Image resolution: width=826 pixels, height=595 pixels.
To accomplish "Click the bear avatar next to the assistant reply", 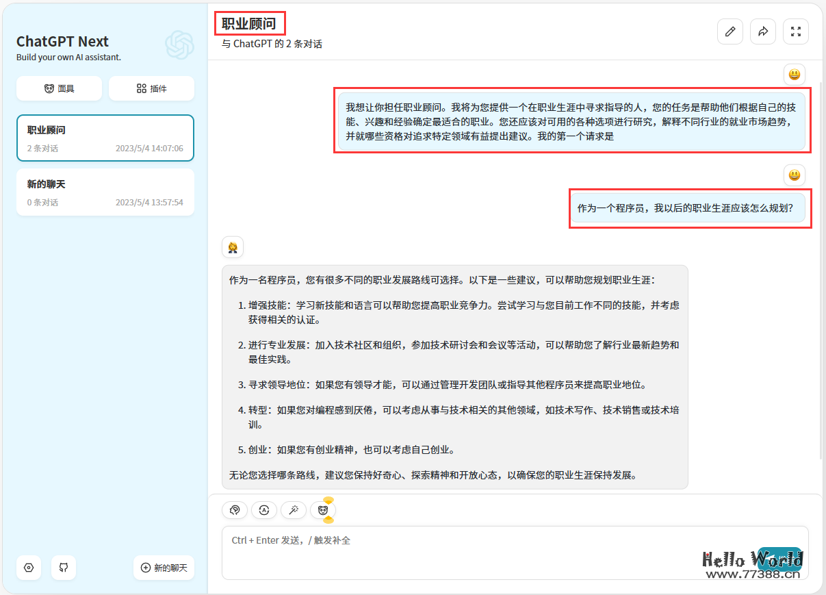I will pos(233,247).
